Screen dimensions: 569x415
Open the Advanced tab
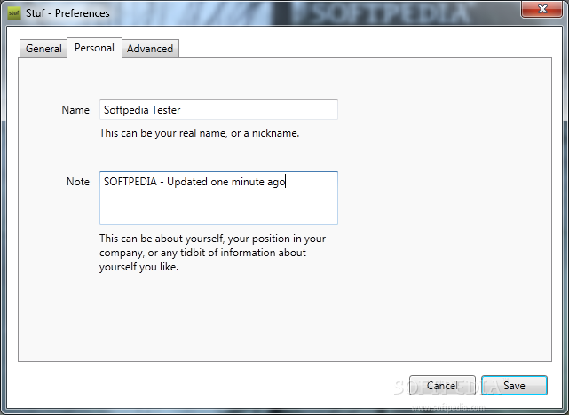(x=150, y=48)
